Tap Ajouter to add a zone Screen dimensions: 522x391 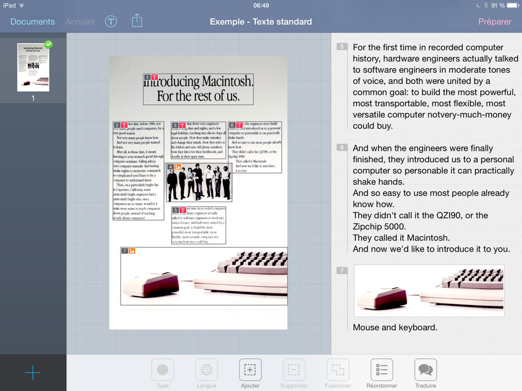[x=250, y=374]
